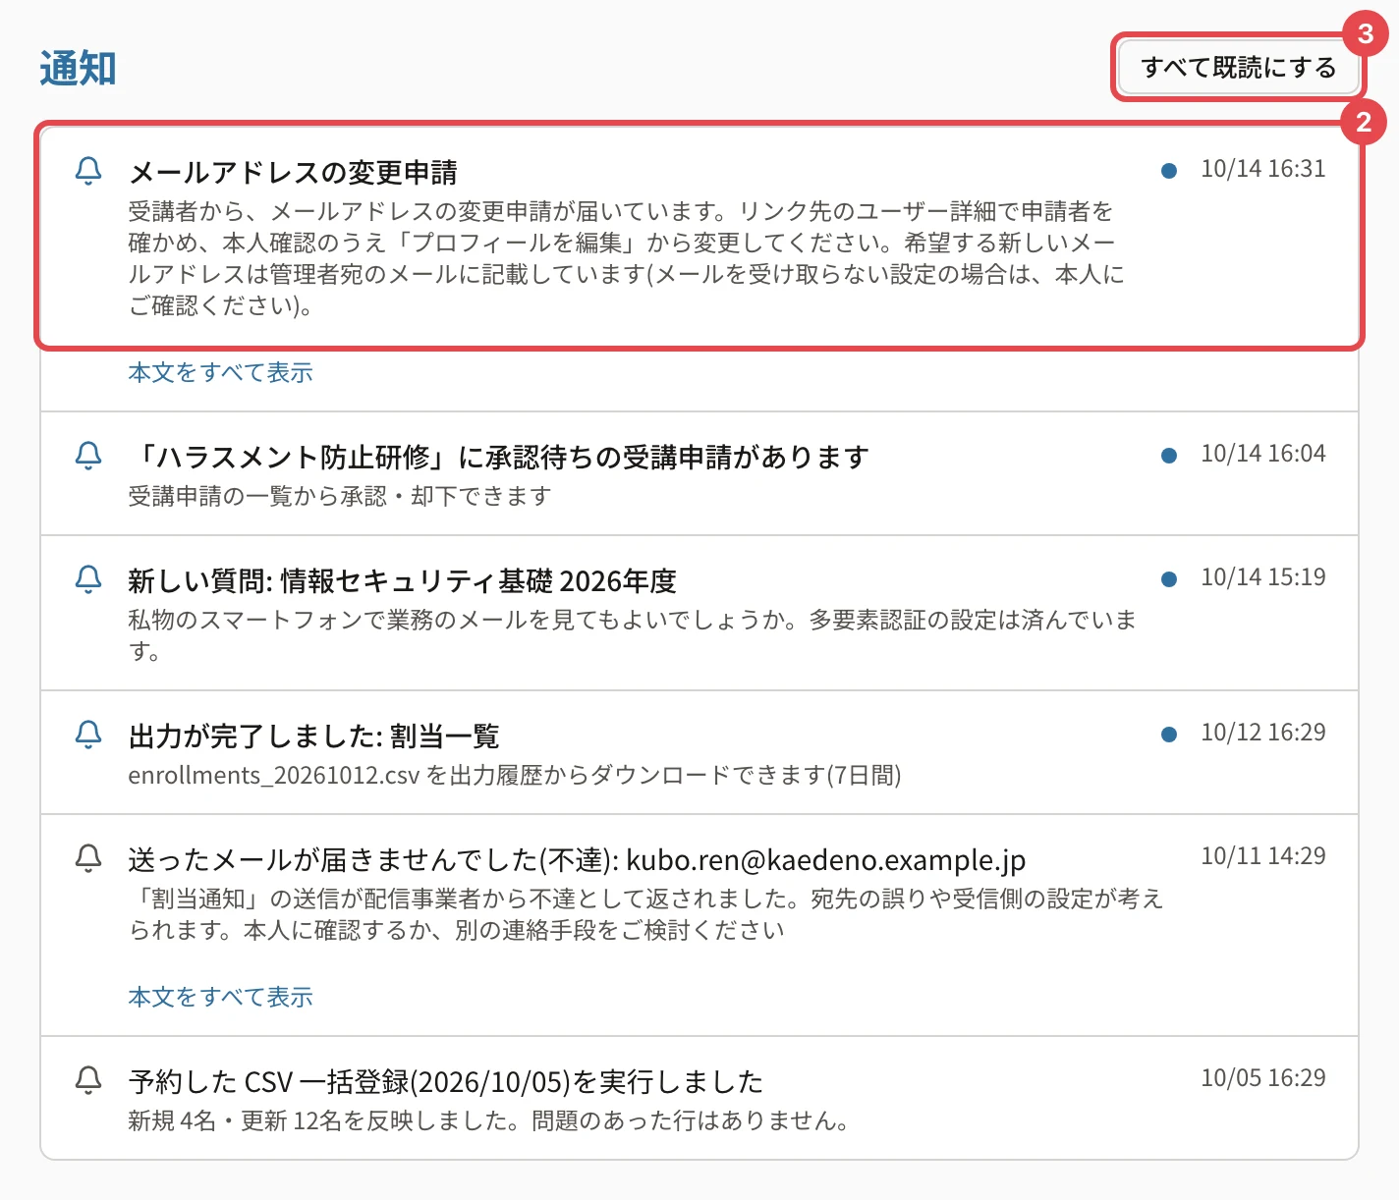Viewport: 1399px width, 1200px height.
Task: Click the enrollments_20261012.csv description text
Action: point(515,775)
